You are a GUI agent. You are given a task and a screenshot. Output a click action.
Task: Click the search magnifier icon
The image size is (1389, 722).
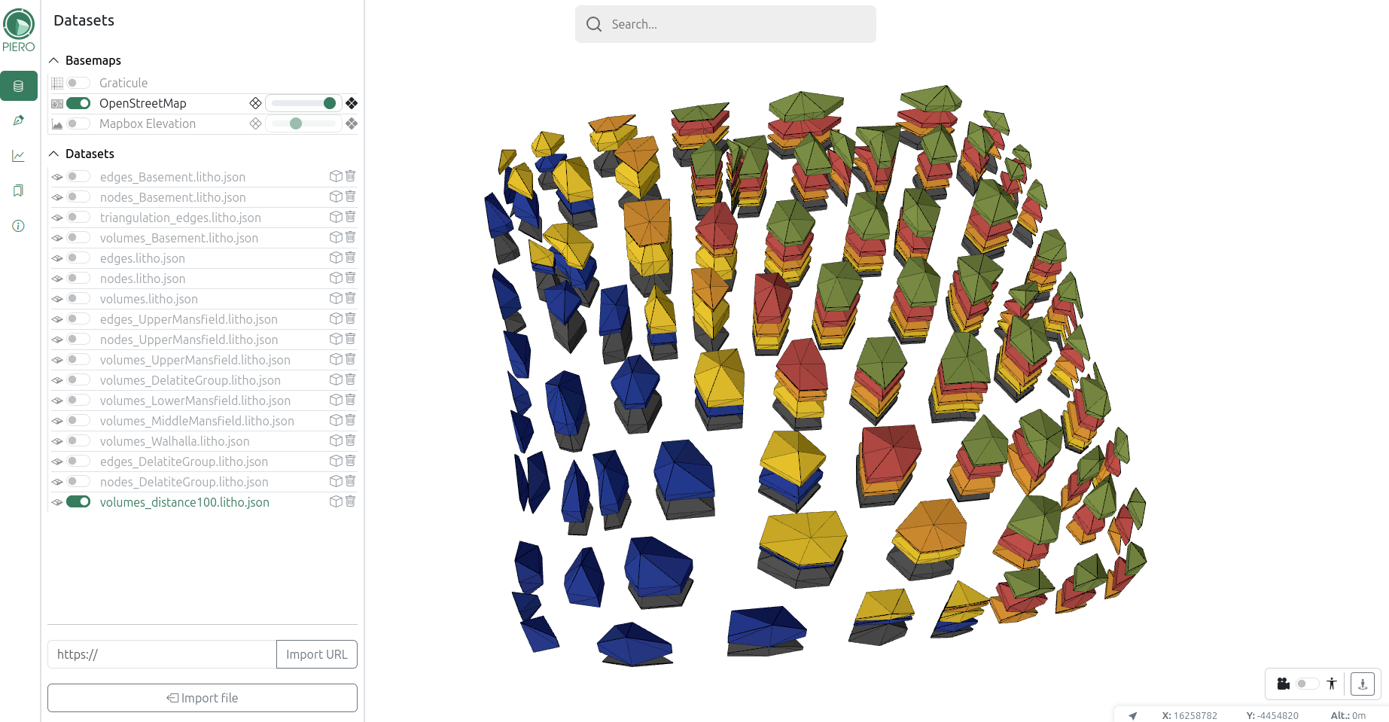click(594, 24)
